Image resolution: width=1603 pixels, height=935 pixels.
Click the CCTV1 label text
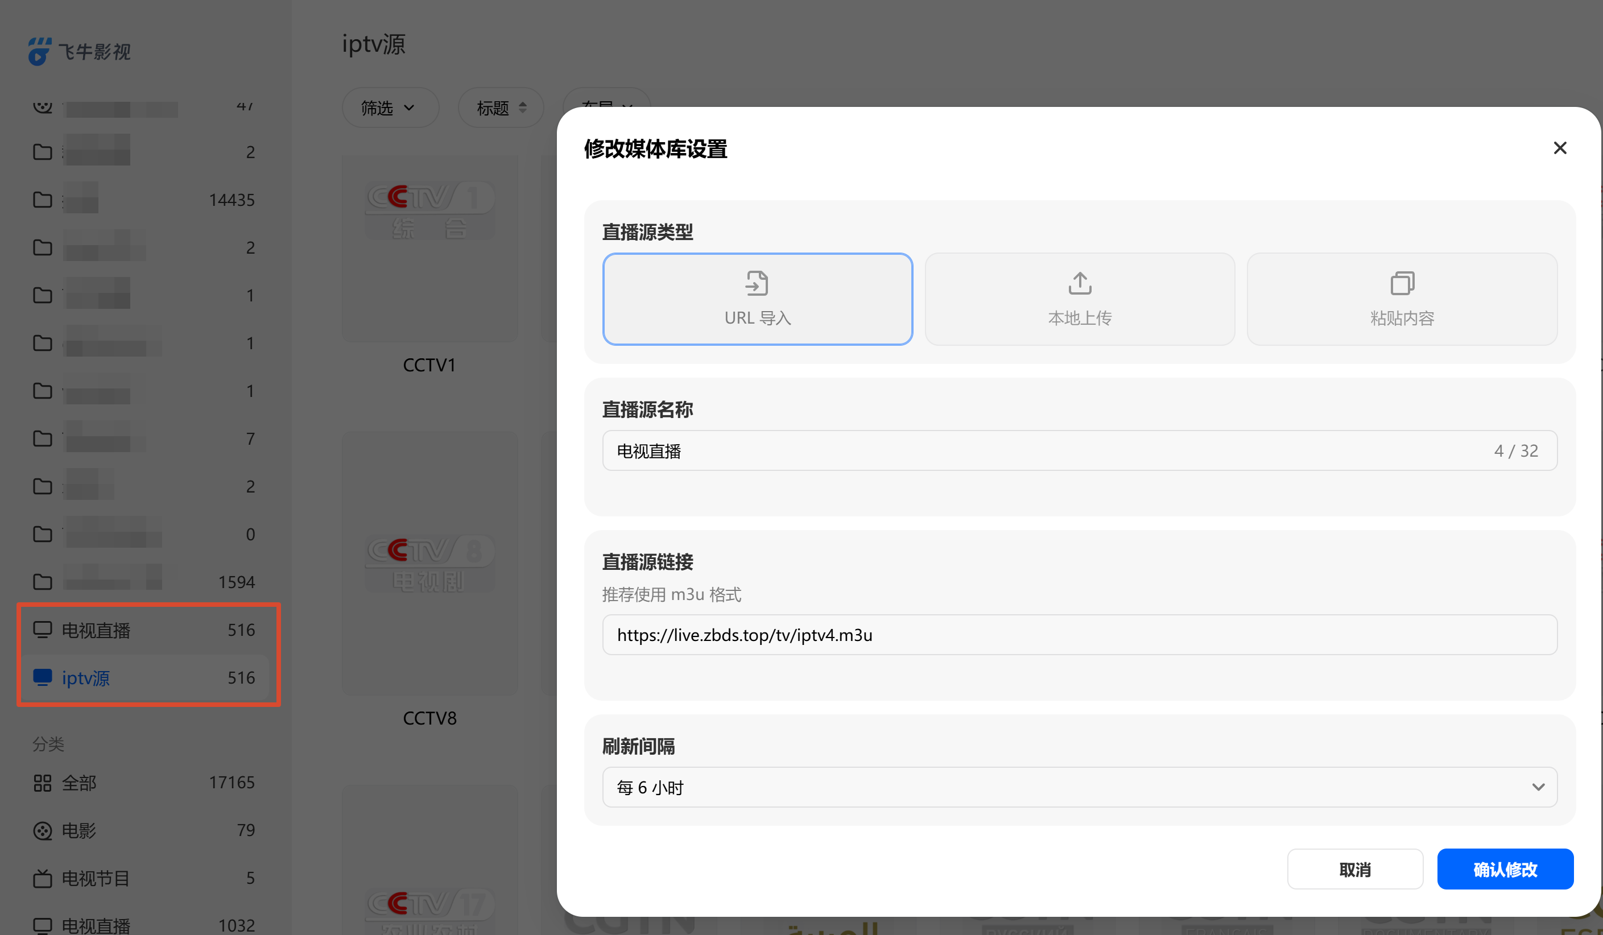pyautogui.click(x=429, y=365)
